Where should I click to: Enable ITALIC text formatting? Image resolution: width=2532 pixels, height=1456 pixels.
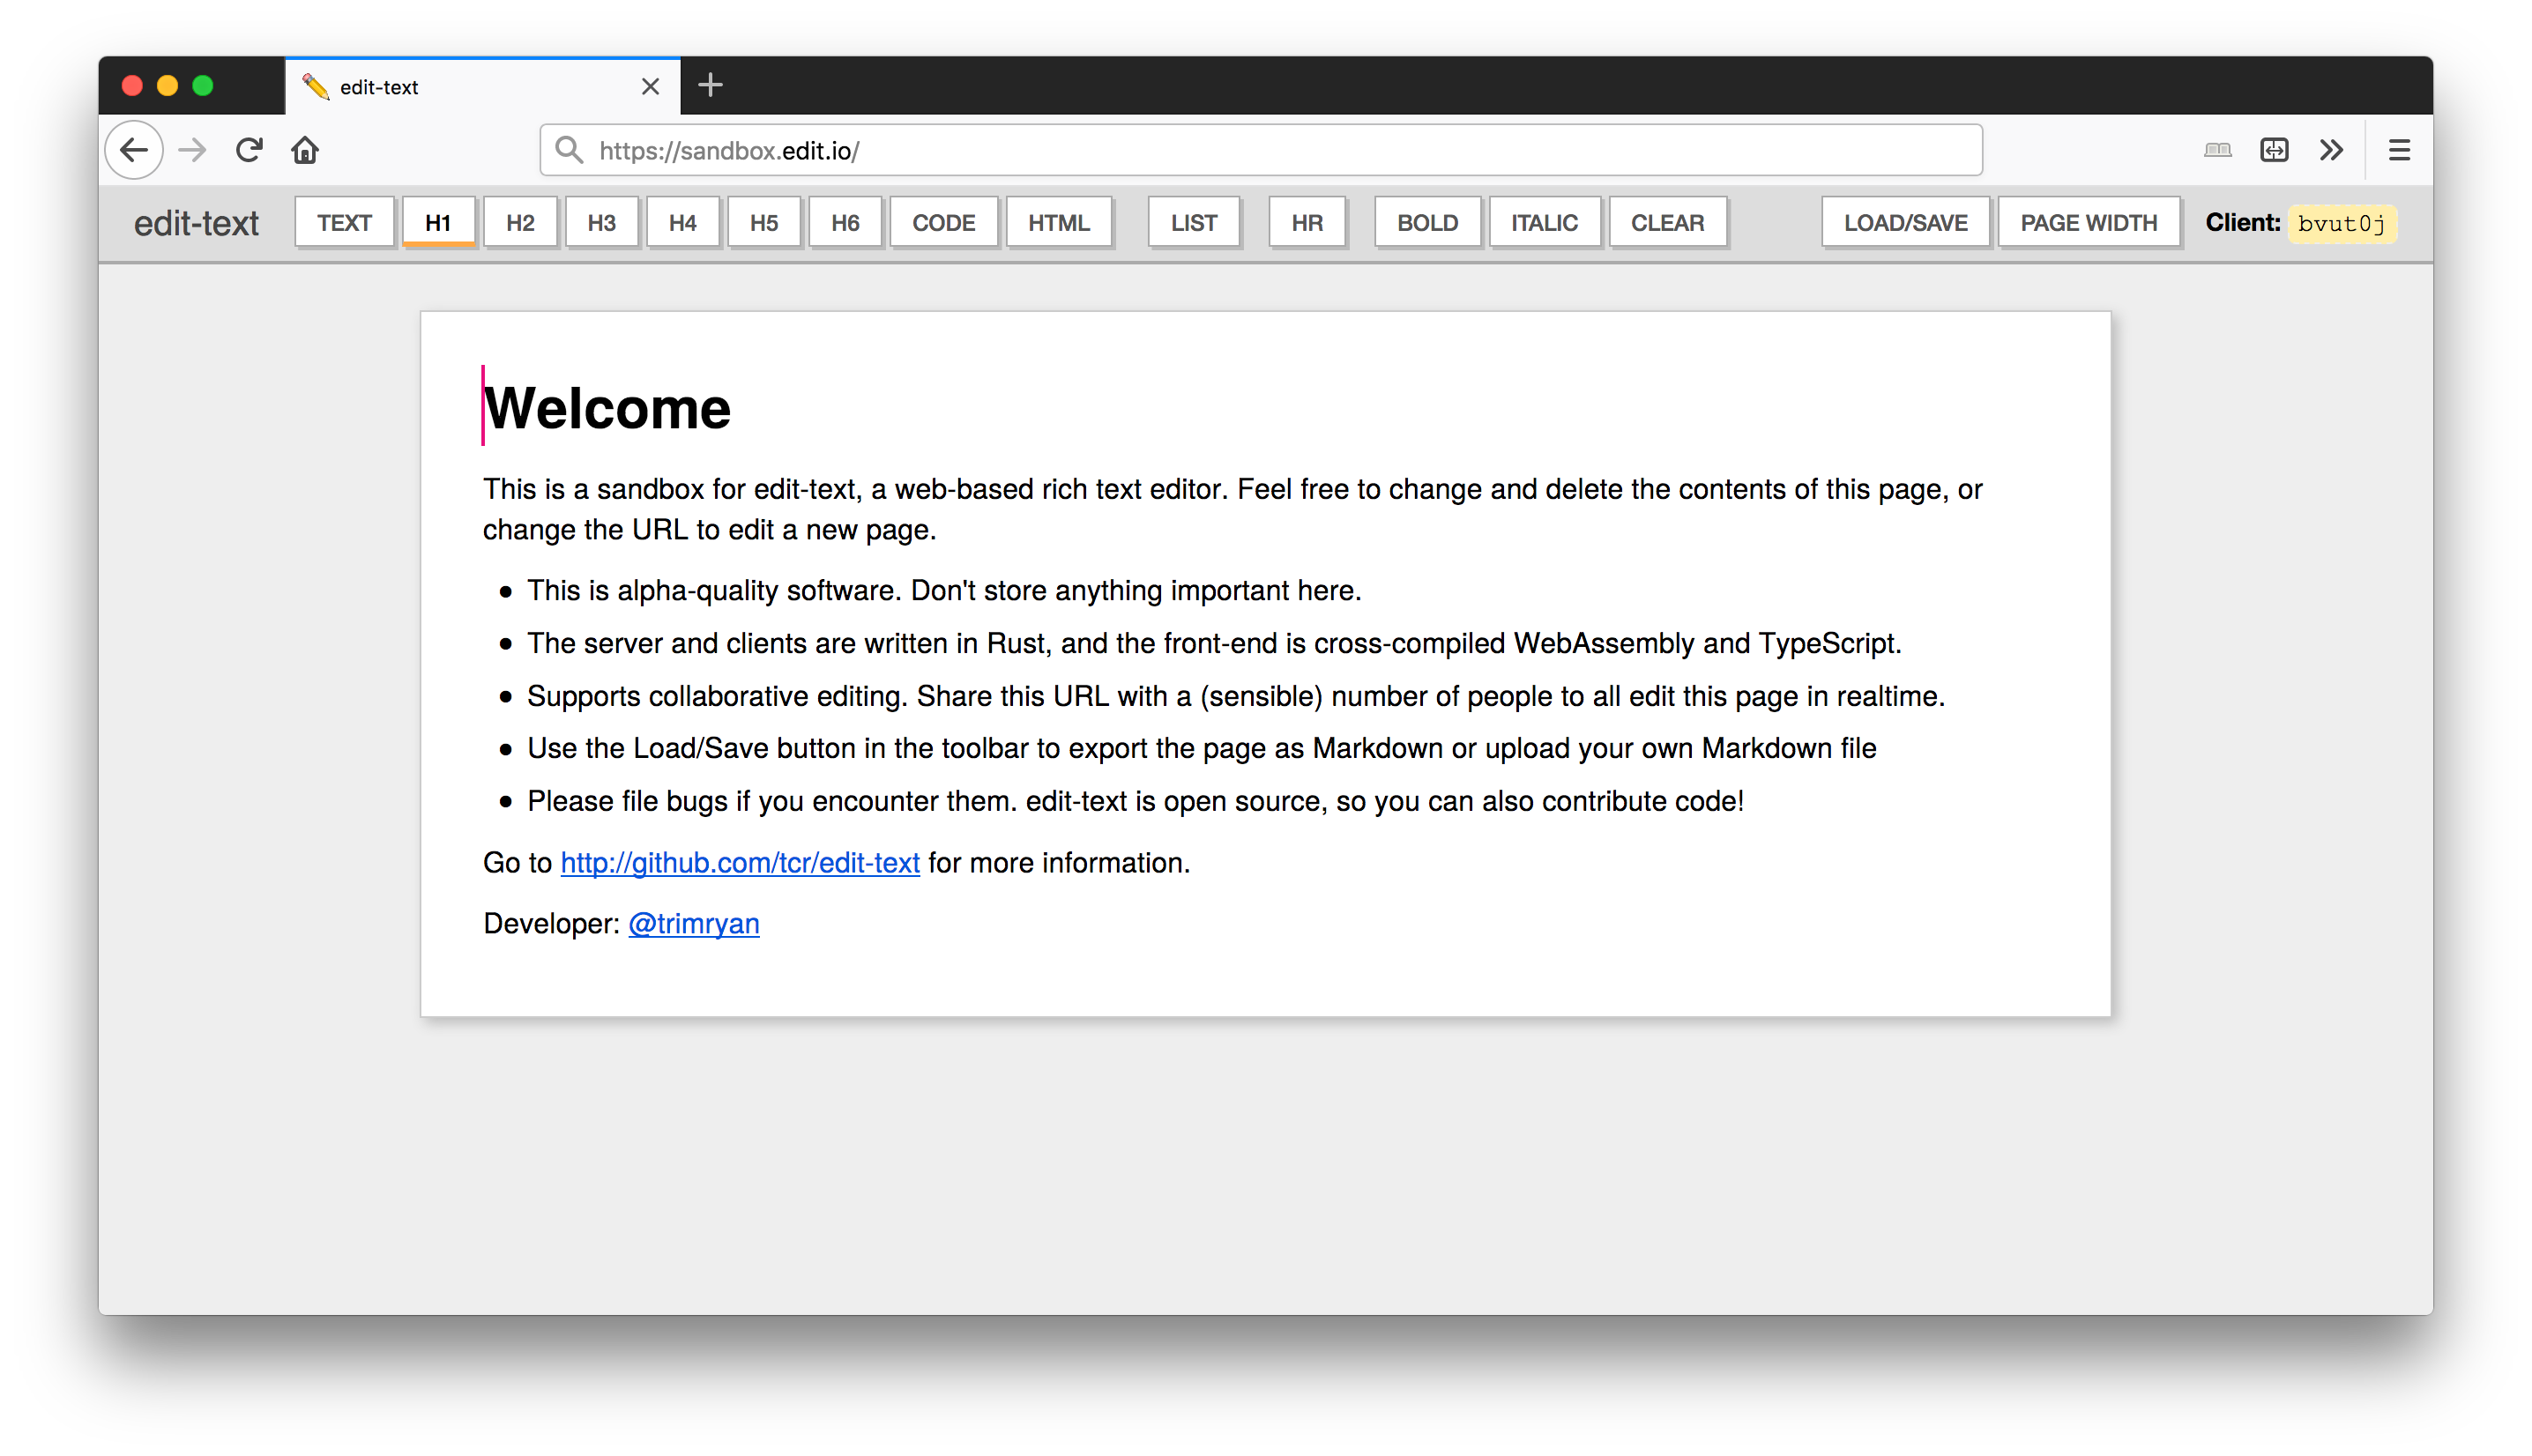tap(1543, 220)
